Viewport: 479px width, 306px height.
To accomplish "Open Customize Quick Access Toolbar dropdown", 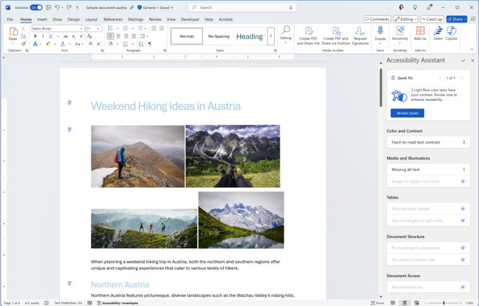I will point(78,8).
